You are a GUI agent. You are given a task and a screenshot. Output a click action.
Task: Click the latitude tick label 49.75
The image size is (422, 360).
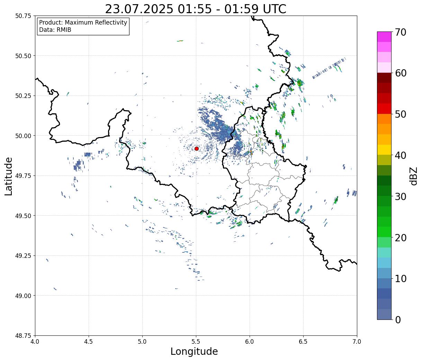(23, 176)
